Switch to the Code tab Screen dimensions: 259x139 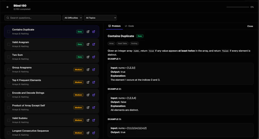129,26
